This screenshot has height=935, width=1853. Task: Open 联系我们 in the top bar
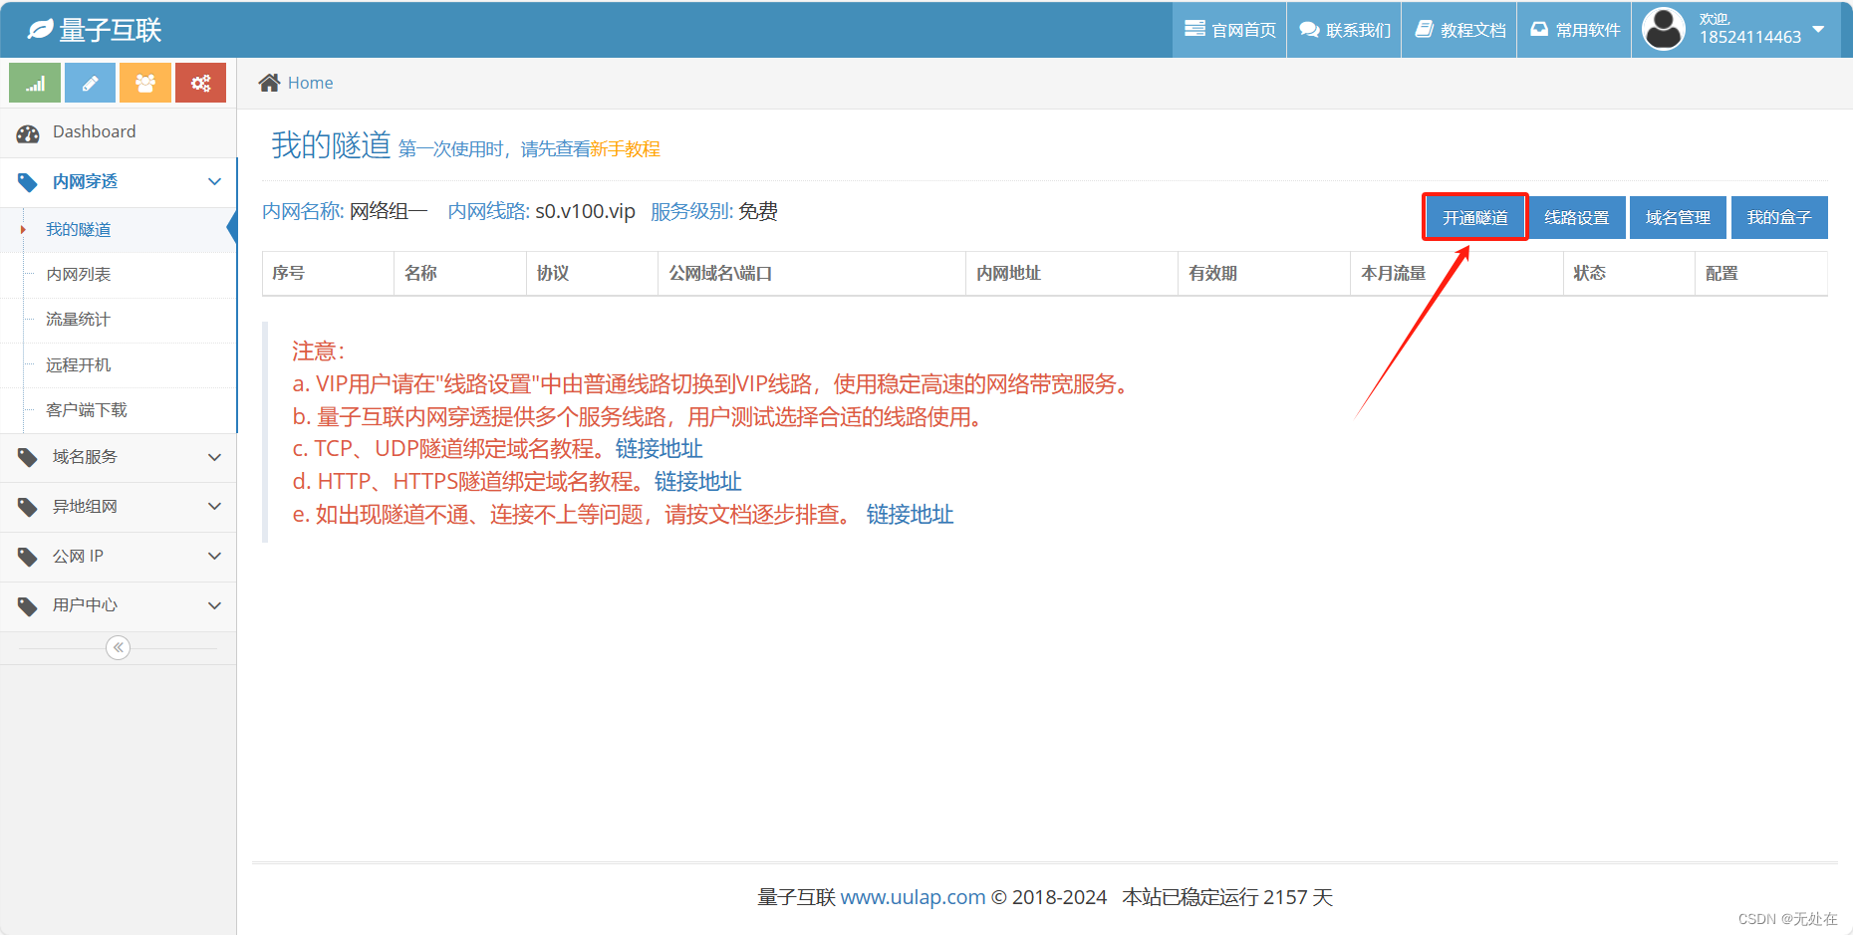[1344, 30]
